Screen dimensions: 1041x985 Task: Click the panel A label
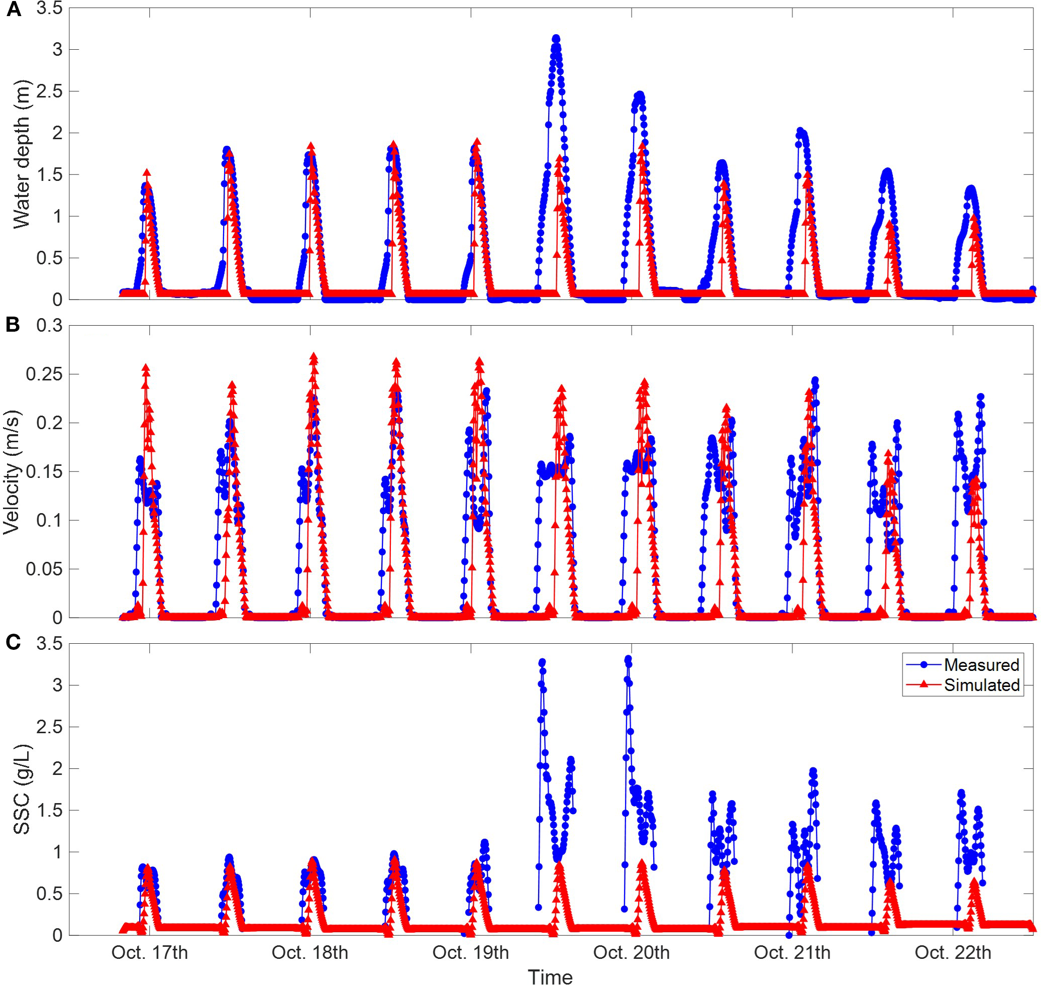point(14,10)
